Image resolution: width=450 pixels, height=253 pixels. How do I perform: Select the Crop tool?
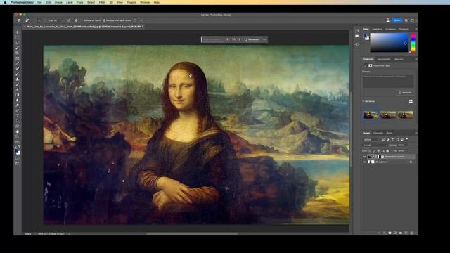[x=18, y=53]
